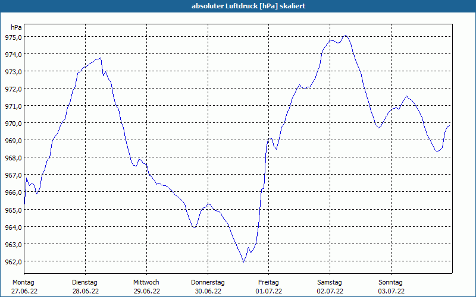Click the 971,0 axis value
This screenshot has height=297, width=476.
coord(13,106)
